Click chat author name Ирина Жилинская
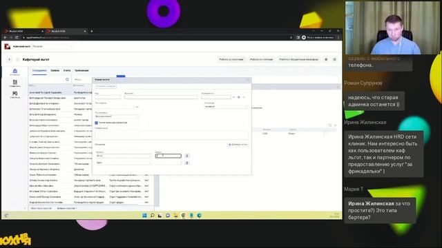This screenshot has height=248, width=442. coord(365,123)
